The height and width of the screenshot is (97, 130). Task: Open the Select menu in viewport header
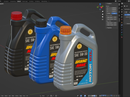click(x=6, y=96)
